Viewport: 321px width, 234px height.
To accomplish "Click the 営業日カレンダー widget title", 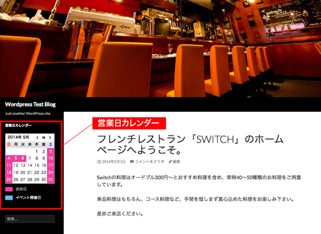I will (x=18, y=126).
